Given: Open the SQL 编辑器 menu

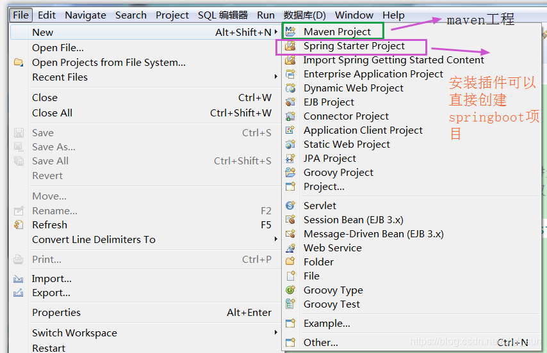Looking at the screenshot, I should click(x=222, y=15).
